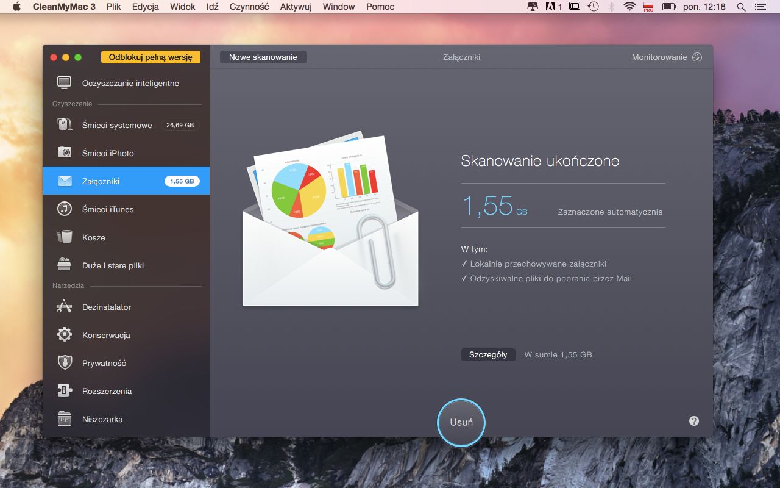Image resolution: width=780 pixels, height=488 pixels.
Task: Select Śmieci systemowe label in sidebar
Action: (117, 125)
